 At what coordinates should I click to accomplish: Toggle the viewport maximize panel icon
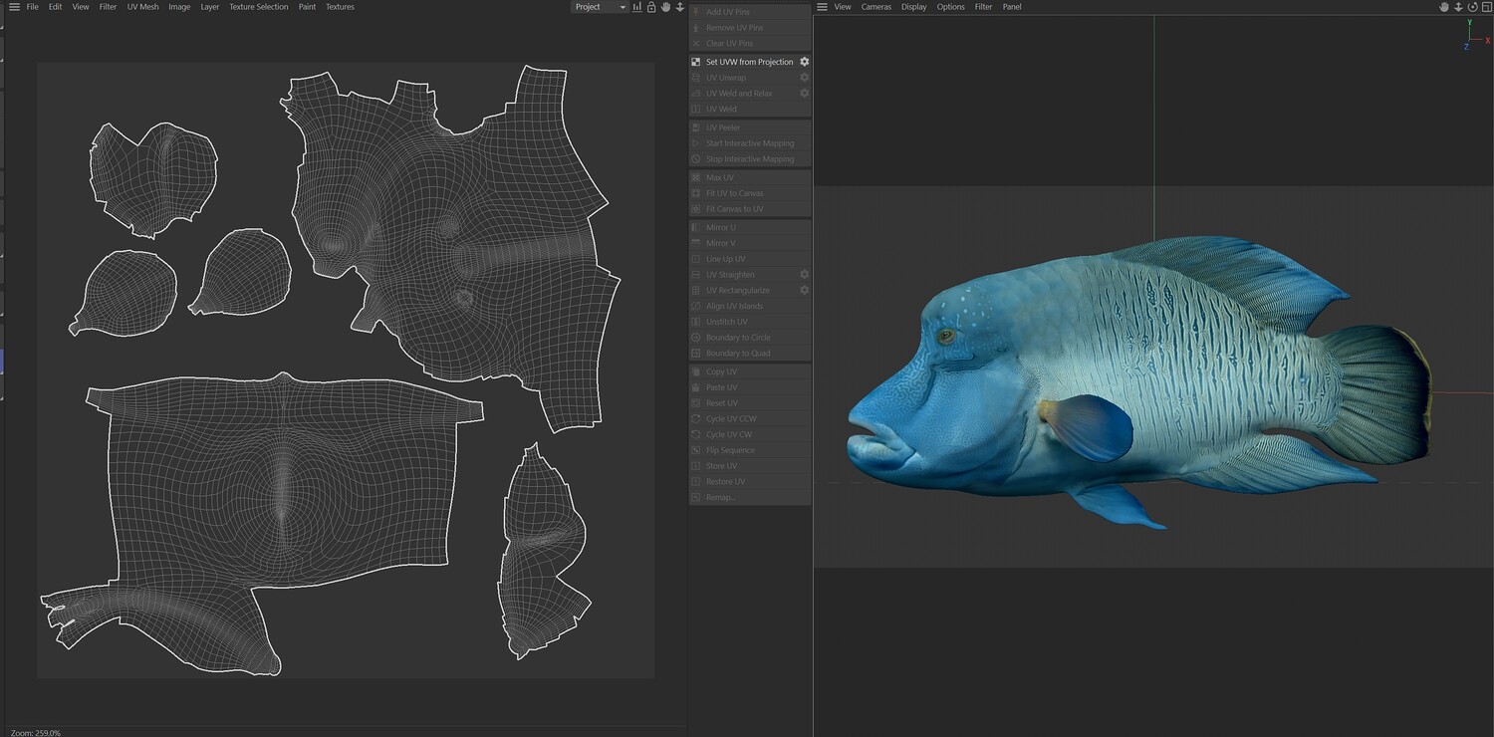tap(1486, 7)
